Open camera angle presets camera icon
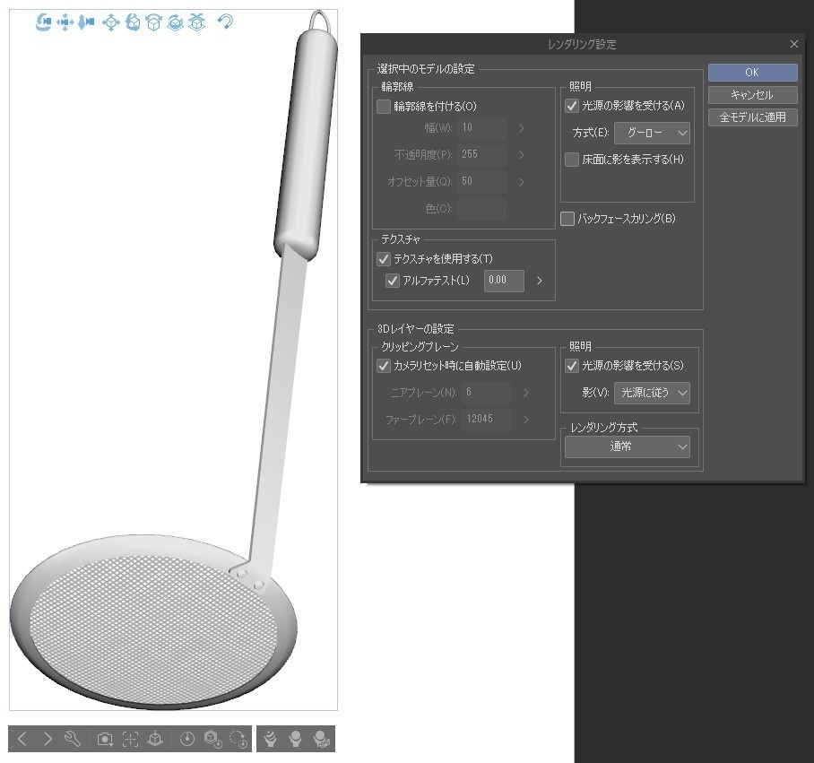814x763 pixels. pyautogui.click(x=106, y=739)
